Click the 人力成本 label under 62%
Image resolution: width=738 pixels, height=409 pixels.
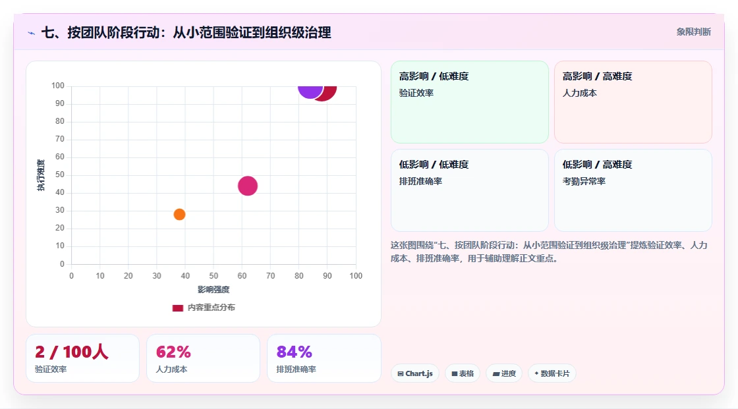pyautogui.click(x=171, y=369)
